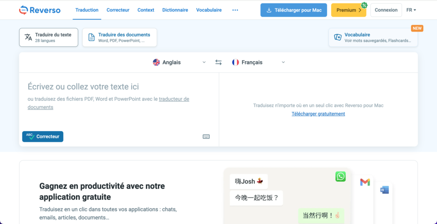Viewport: 437px width, 224px height.
Task: Open the Dictionnaire tab
Action: (x=175, y=10)
